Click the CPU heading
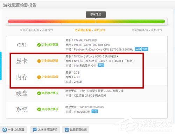The width and height of the screenshot is (175, 135). [21, 45]
